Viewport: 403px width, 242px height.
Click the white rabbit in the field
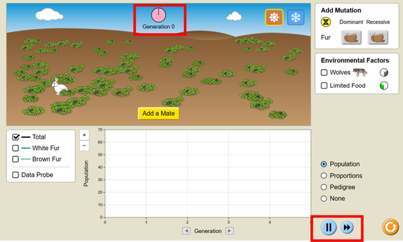pos(59,87)
